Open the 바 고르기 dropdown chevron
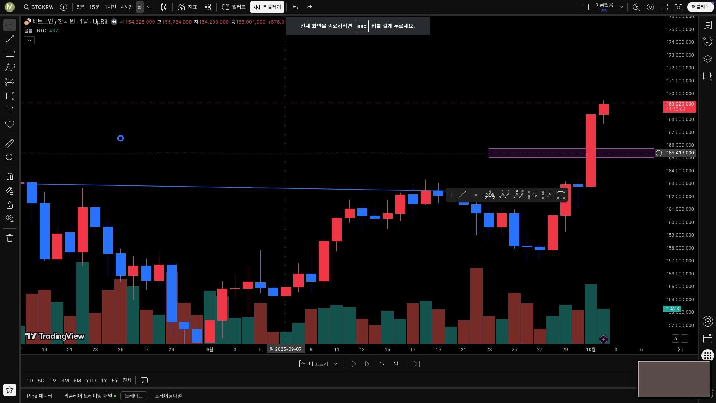The image size is (716, 403). [336, 364]
